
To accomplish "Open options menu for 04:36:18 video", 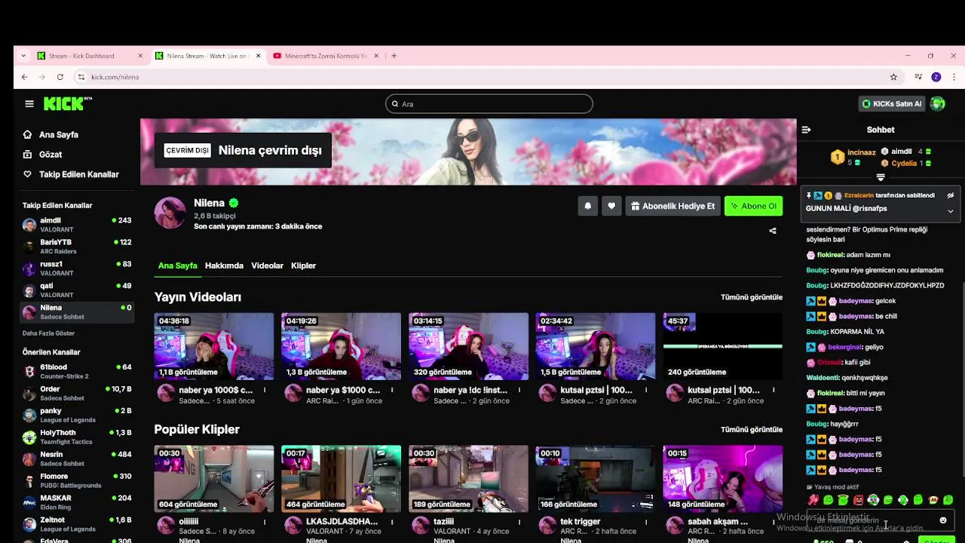I will 265,390.
